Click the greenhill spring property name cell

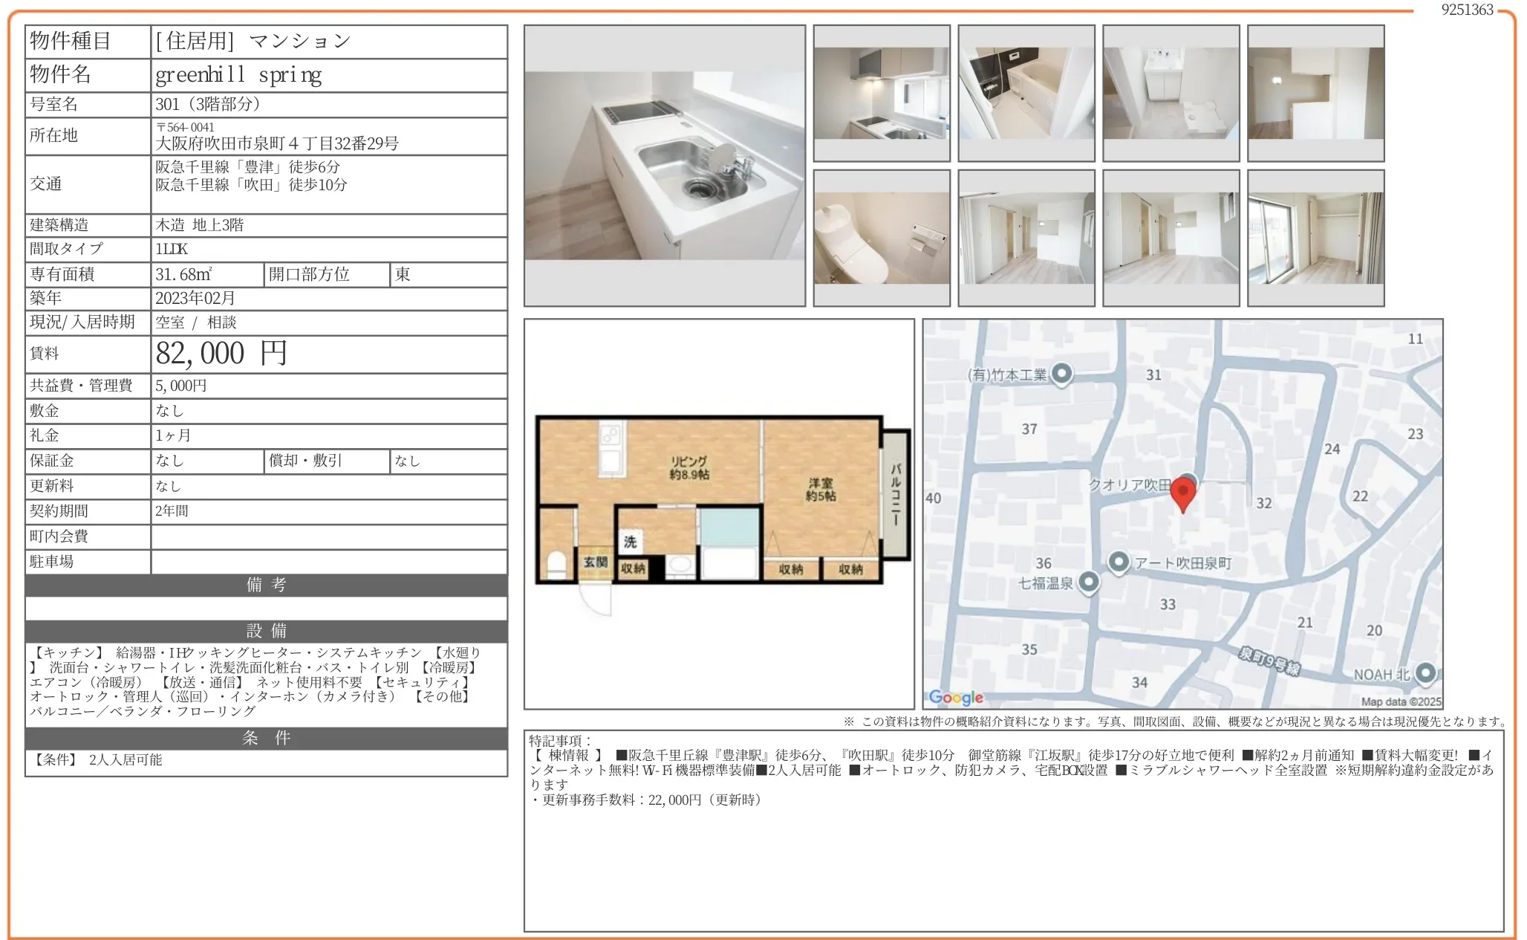238,74
